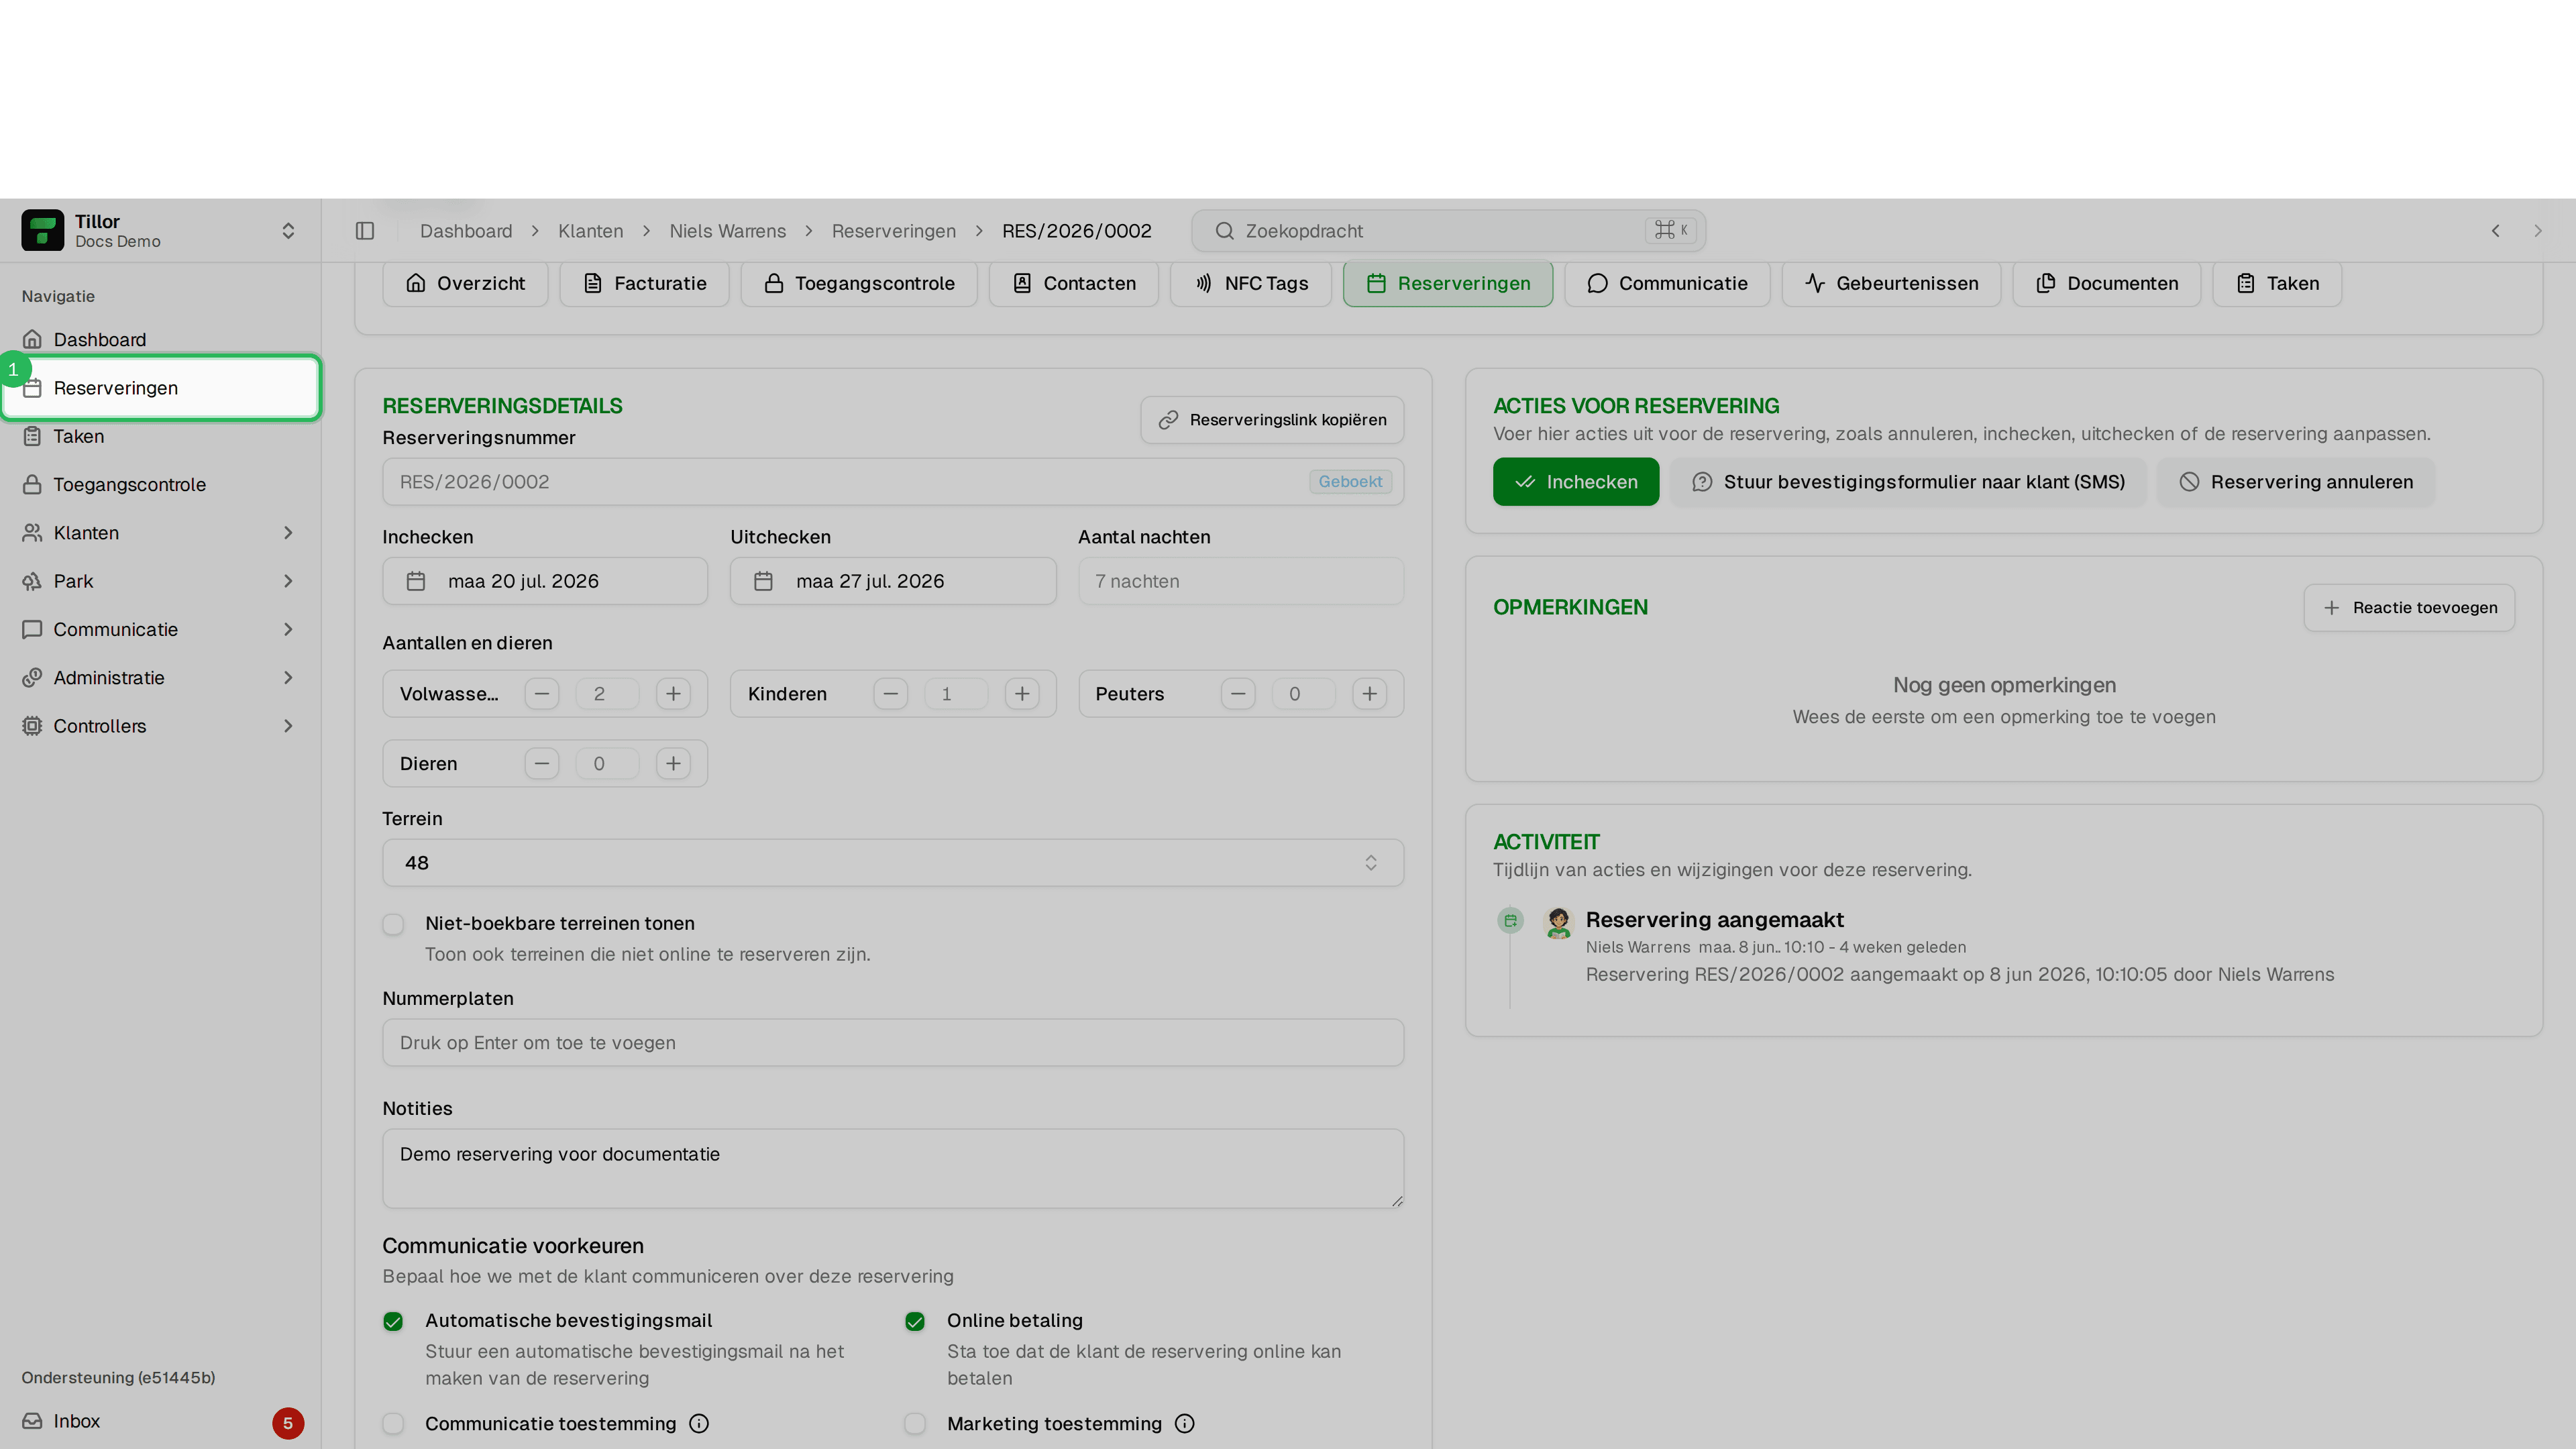Go to Klanten breadcrumb link
Viewport: 2576px width, 1449px height.
click(591, 231)
